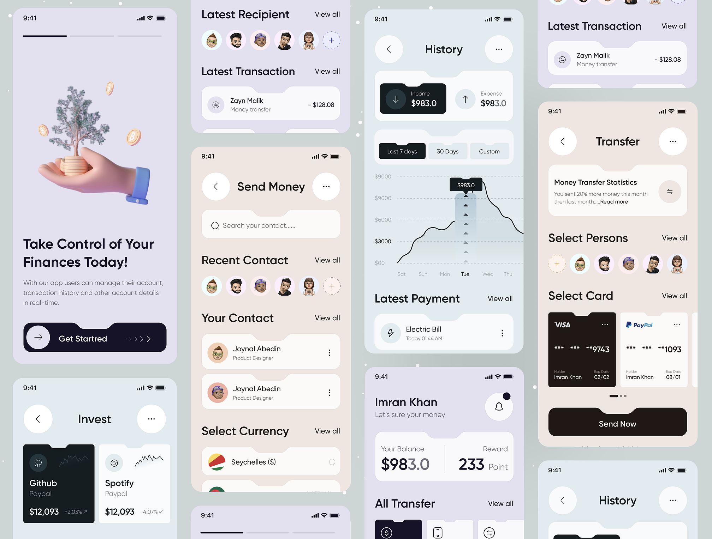Tap the three-dot menu on History screen
Viewport: 712px width, 539px height.
[x=498, y=49]
